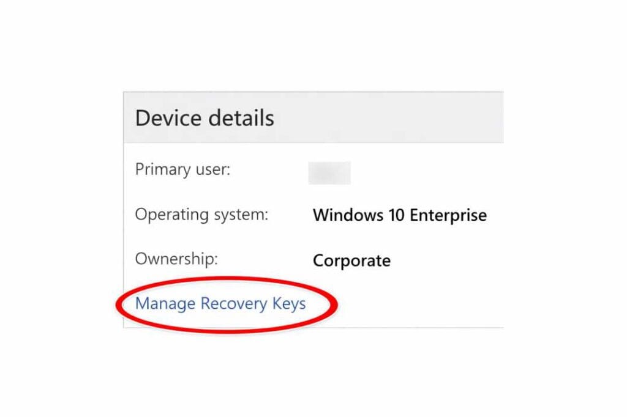Select the Device details panel header
627x417 pixels.
204,117
